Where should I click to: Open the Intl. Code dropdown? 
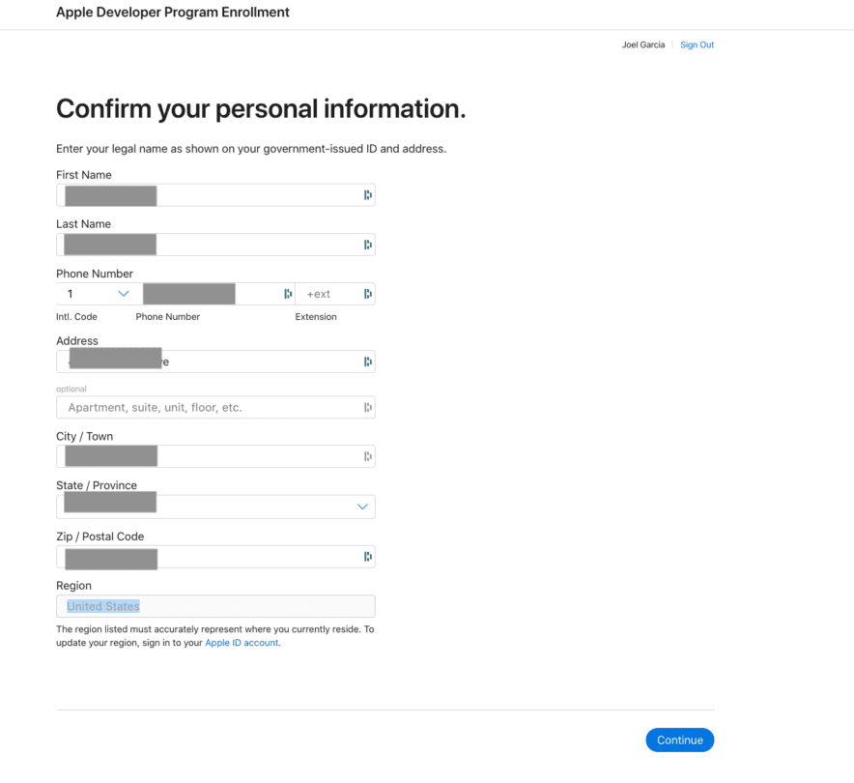(100, 294)
